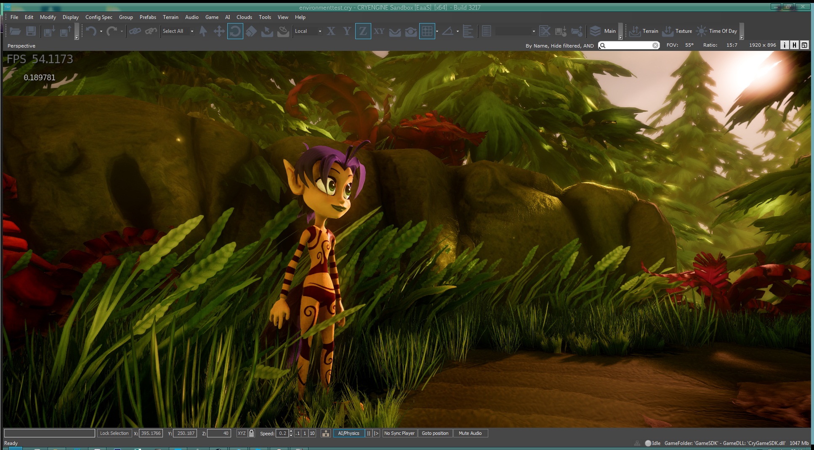Open the Terrain menu
Viewport: 814px width, 450px height.
170,17
